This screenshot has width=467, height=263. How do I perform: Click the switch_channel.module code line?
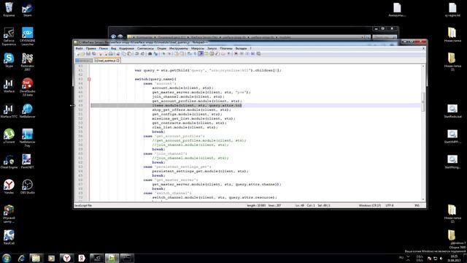click(215, 197)
